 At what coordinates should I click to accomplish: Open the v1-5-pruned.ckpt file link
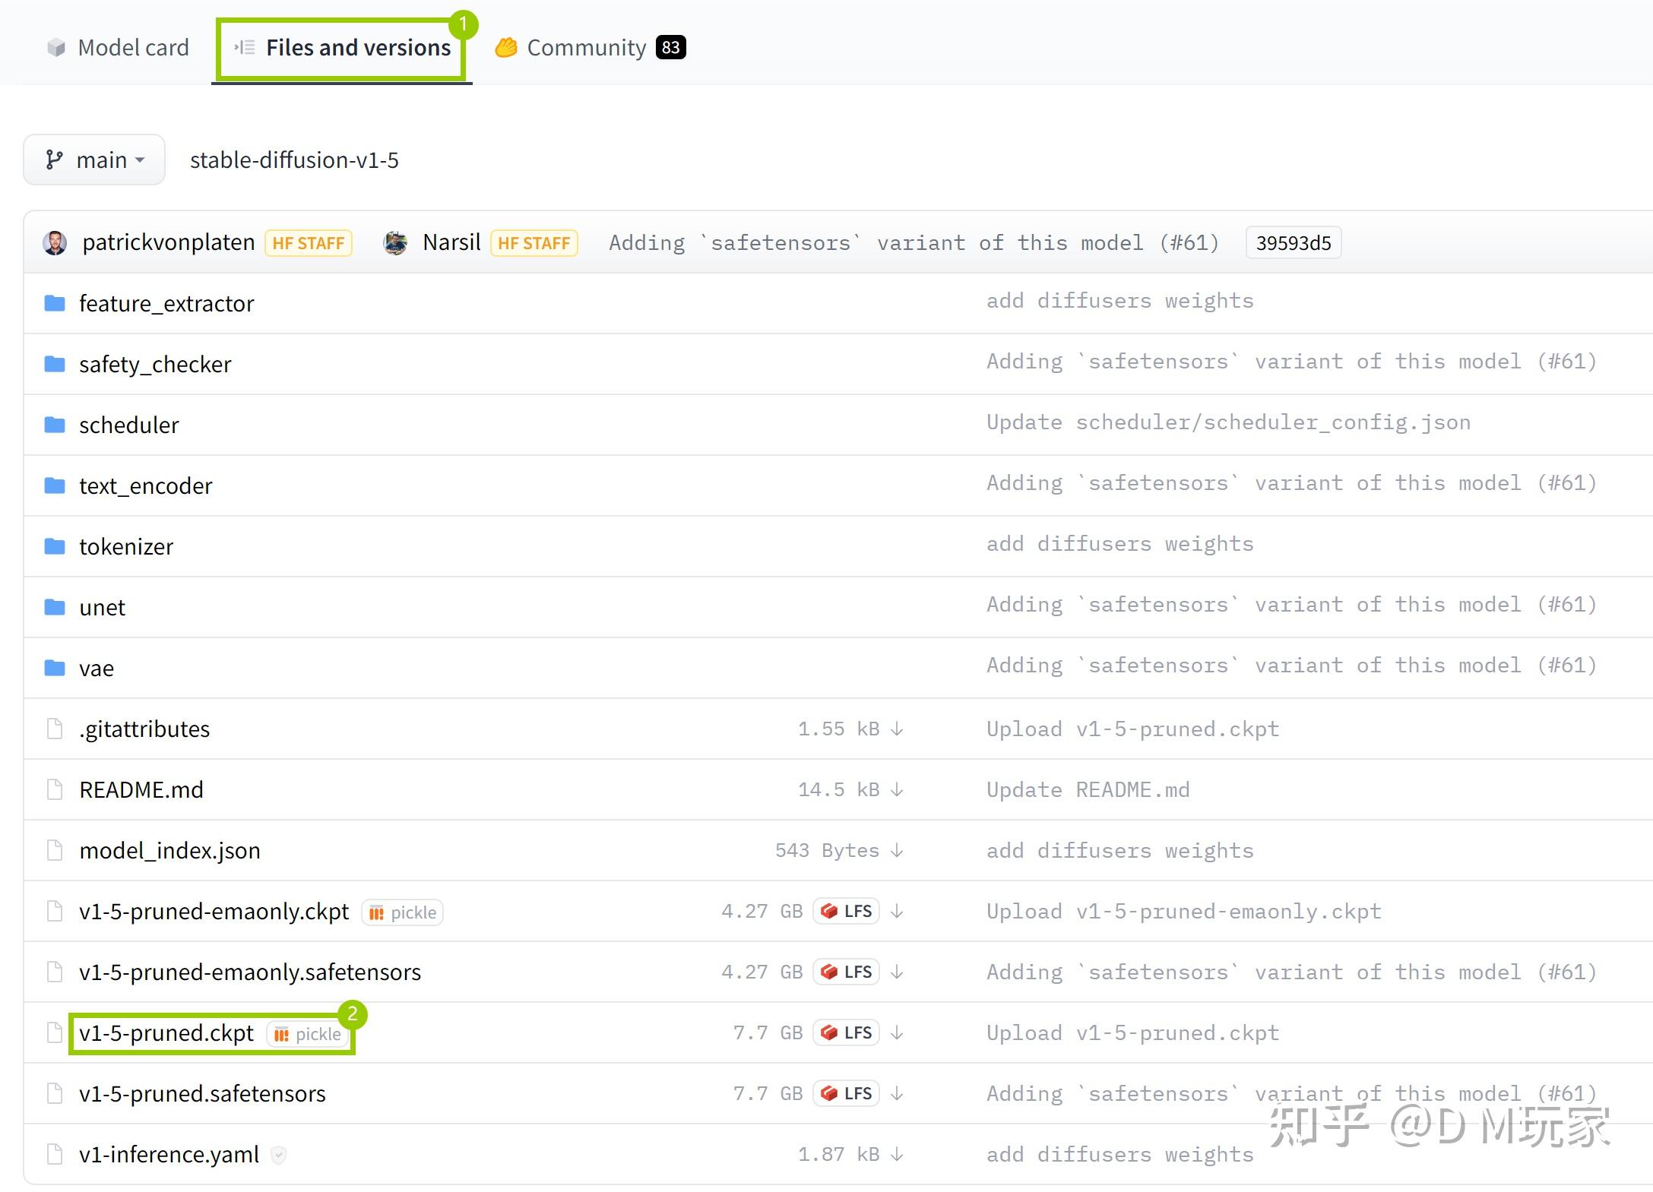166,1033
